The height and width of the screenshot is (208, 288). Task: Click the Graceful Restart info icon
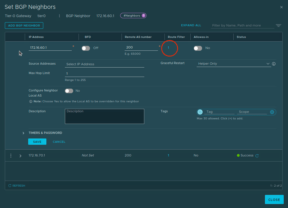point(274,64)
